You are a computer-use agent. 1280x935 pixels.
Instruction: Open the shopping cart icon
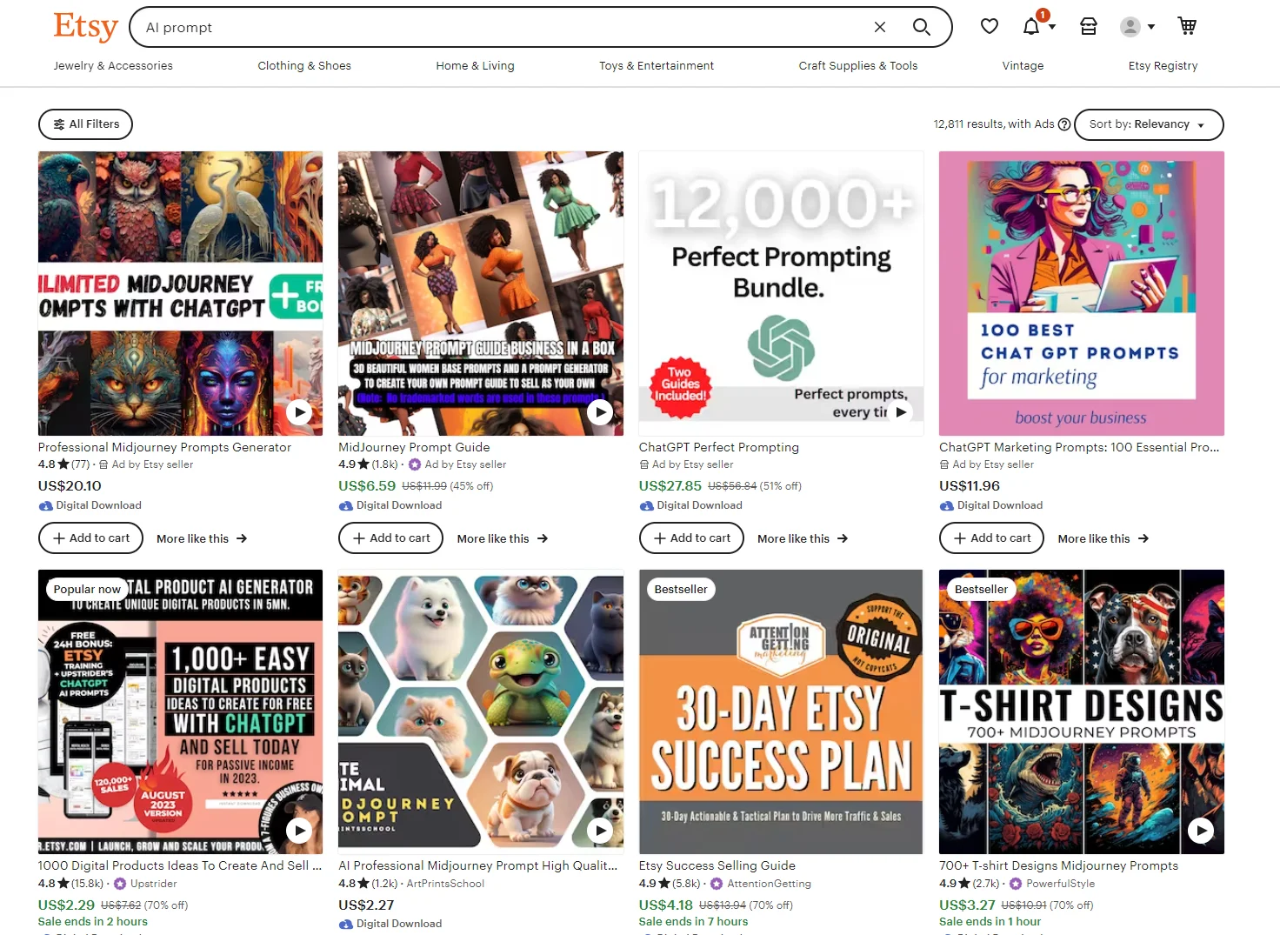[x=1187, y=26]
